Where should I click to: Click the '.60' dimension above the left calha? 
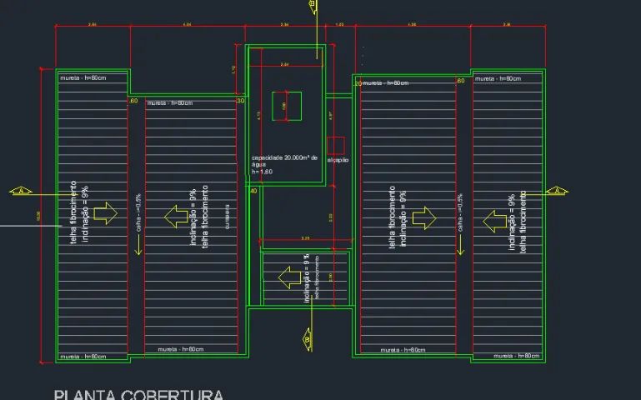(133, 101)
